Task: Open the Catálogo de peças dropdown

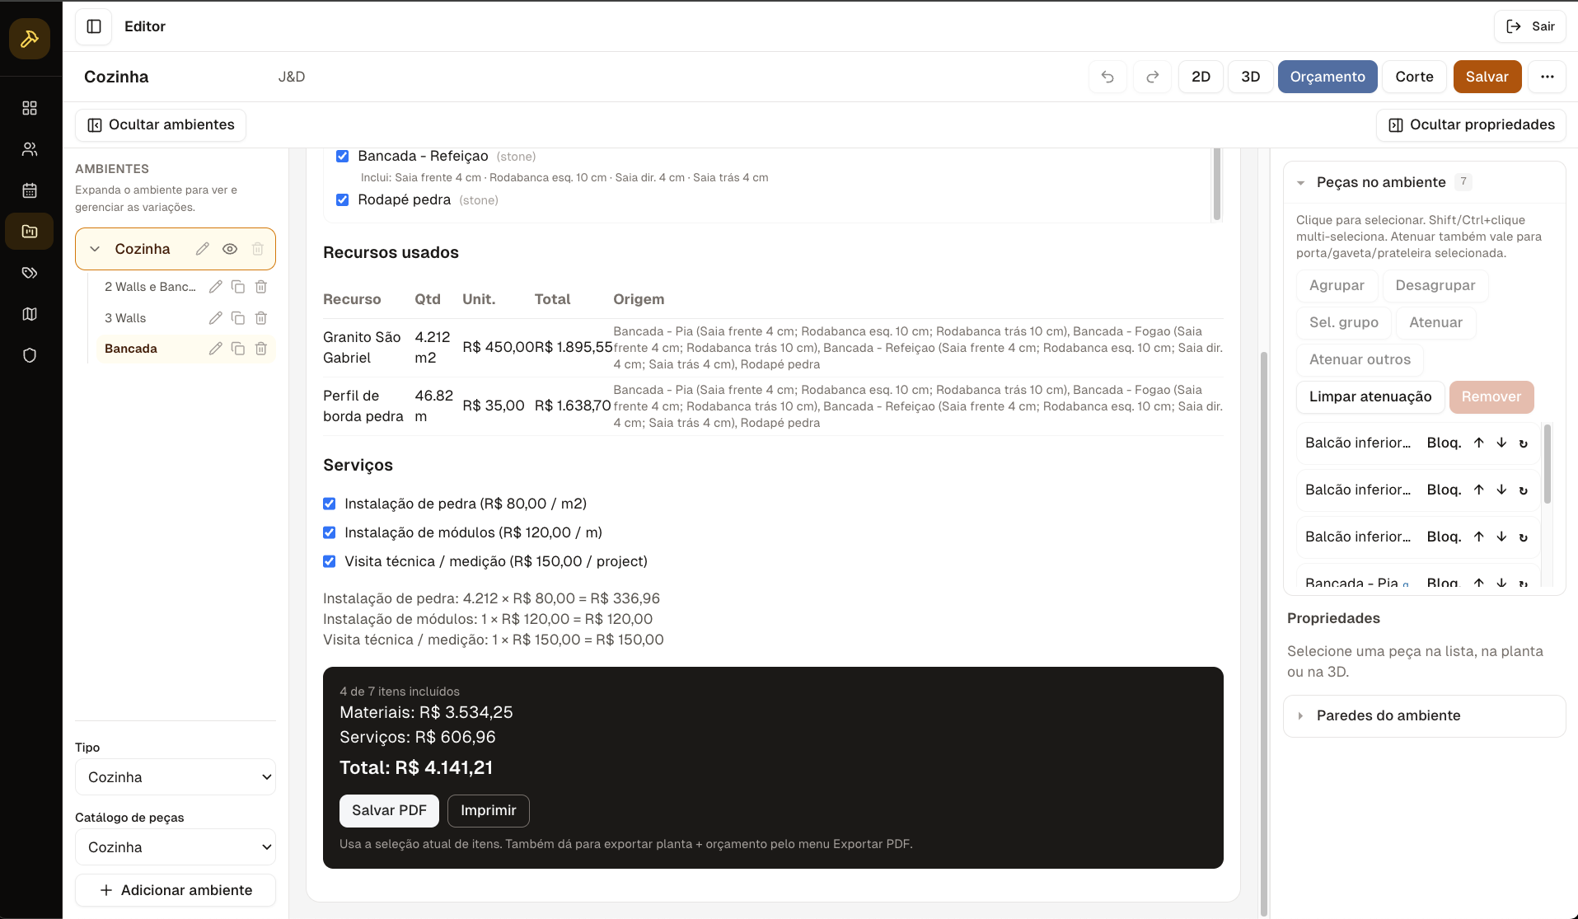Action: (176, 847)
